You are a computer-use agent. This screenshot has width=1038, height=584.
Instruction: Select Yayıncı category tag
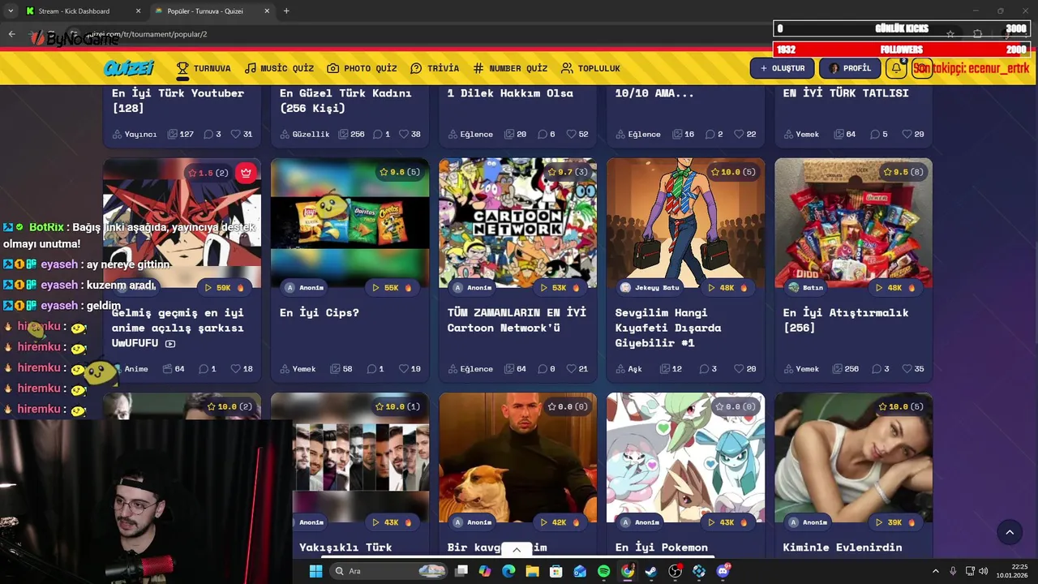click(x=134, y=135)
